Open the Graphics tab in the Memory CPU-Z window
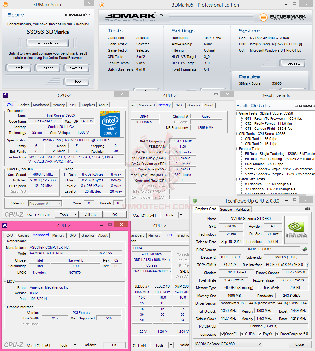 (194, 105)
